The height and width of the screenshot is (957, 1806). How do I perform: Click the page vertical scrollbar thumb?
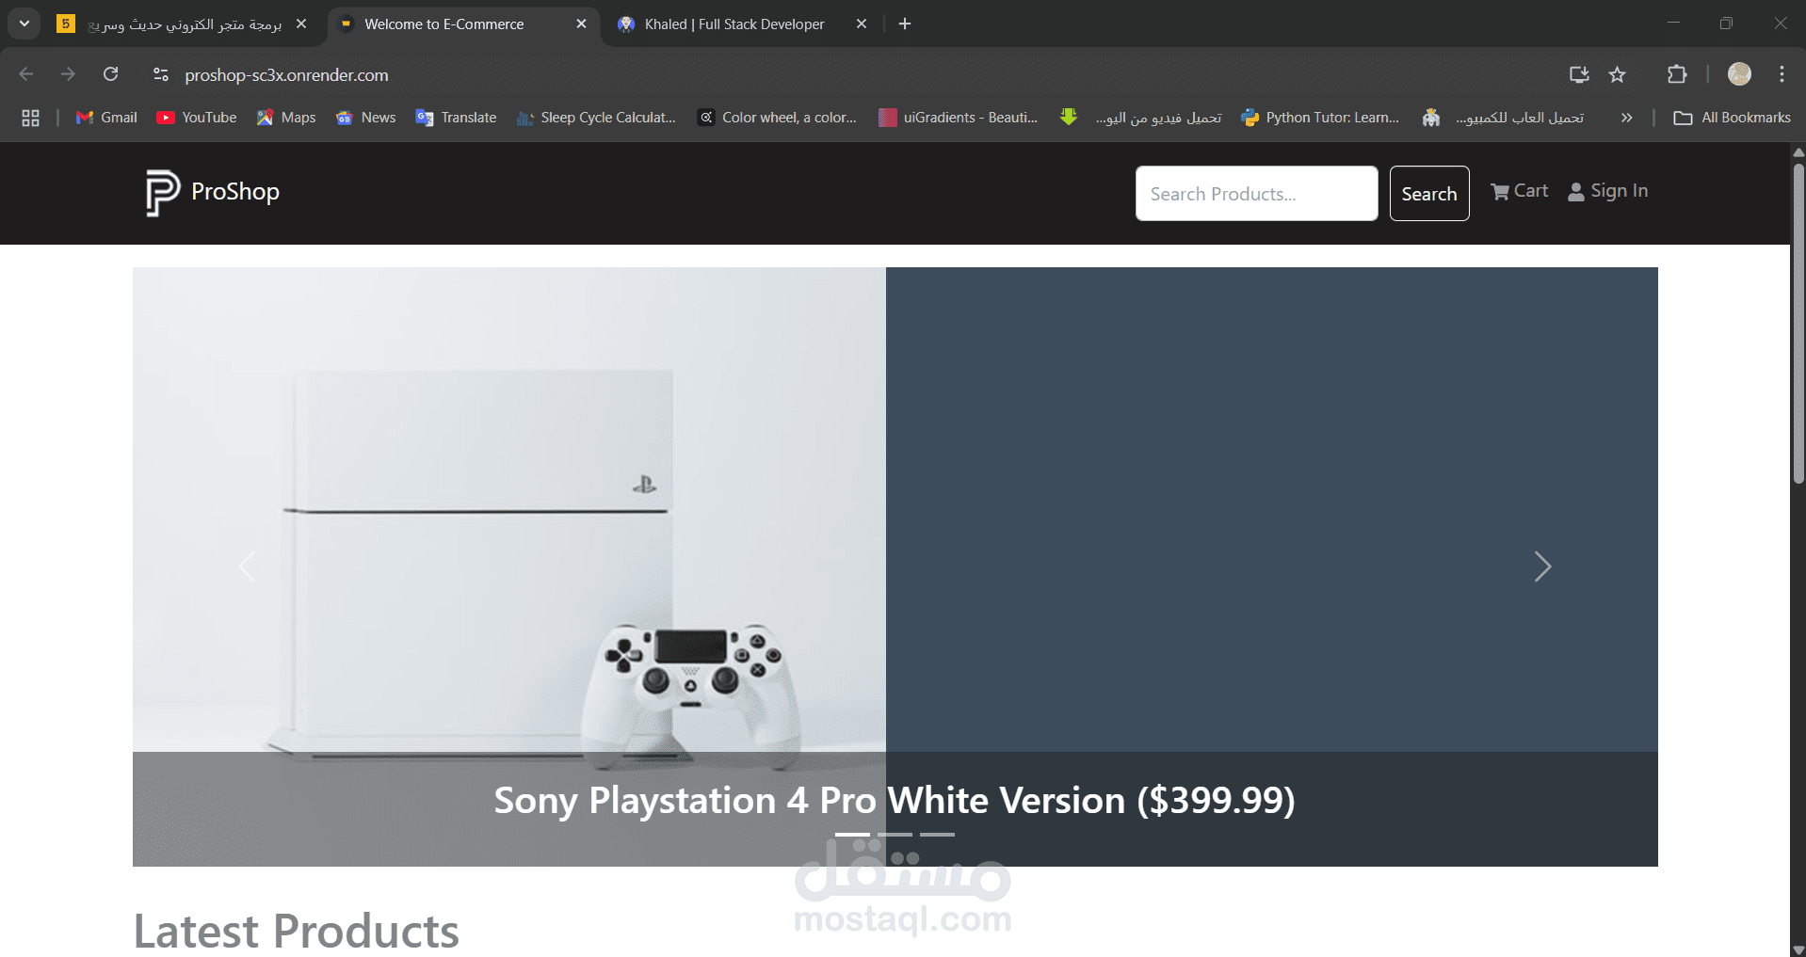point(1798,325)
